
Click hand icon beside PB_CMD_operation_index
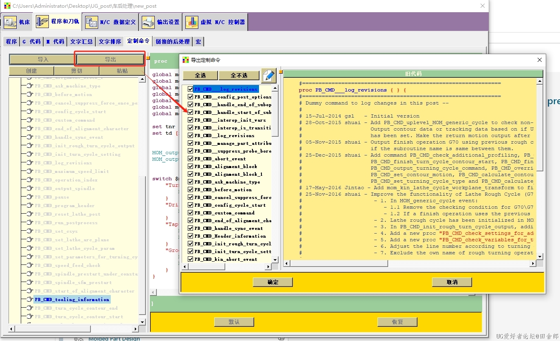point(29,180)
